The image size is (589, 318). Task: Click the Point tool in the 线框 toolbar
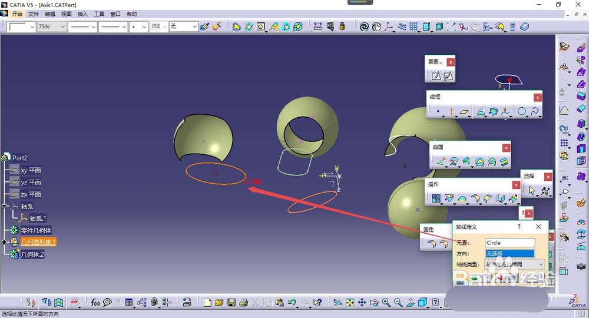tap(437, 111)
